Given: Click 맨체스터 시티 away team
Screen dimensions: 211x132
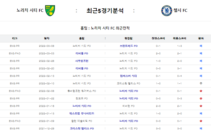Looking at the screenshot, I should (129, 76).
